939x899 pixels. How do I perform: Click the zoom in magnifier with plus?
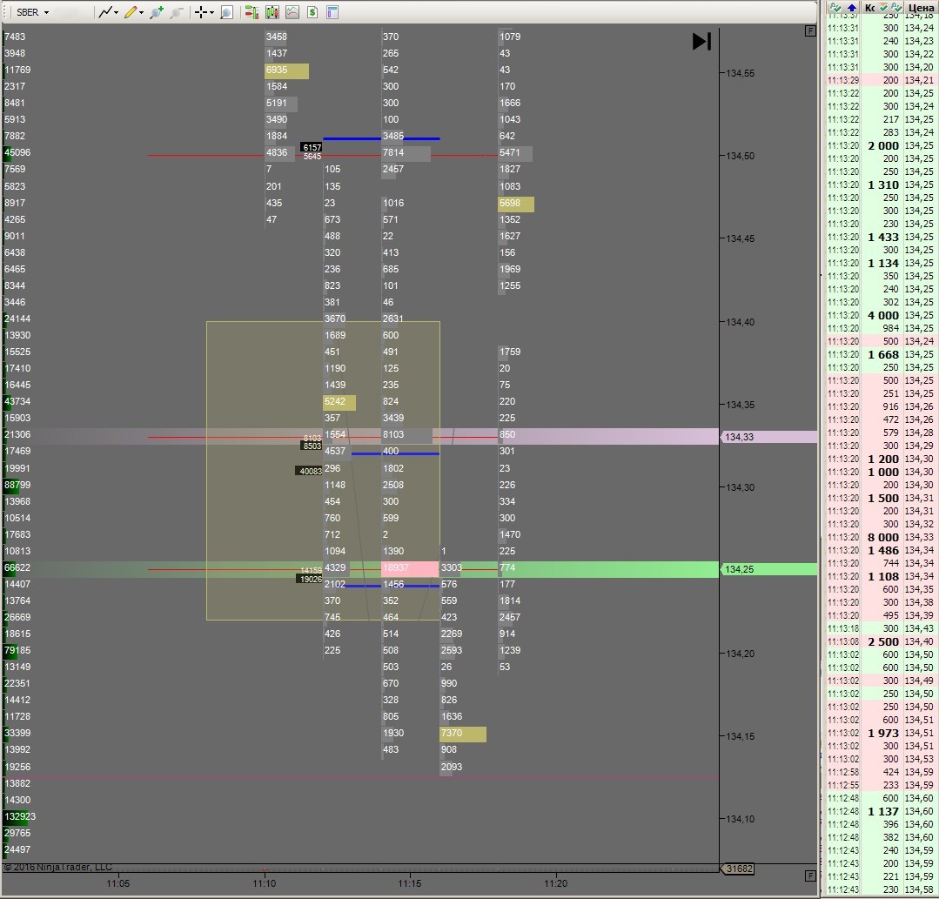(x=157, y=12)
